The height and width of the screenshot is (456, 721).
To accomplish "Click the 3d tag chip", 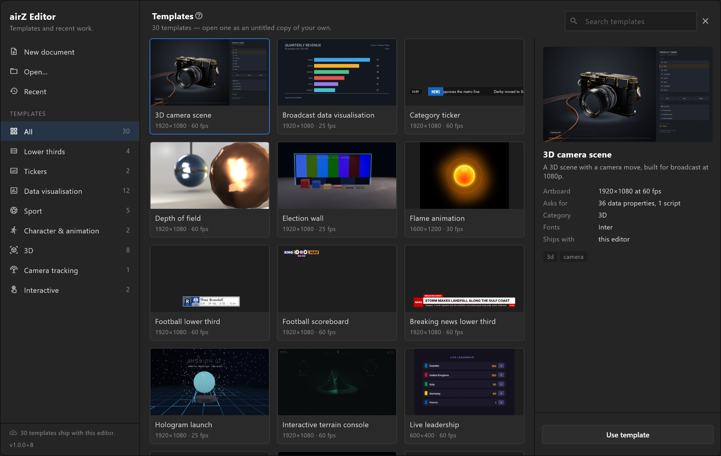I will tap(550, 257).
